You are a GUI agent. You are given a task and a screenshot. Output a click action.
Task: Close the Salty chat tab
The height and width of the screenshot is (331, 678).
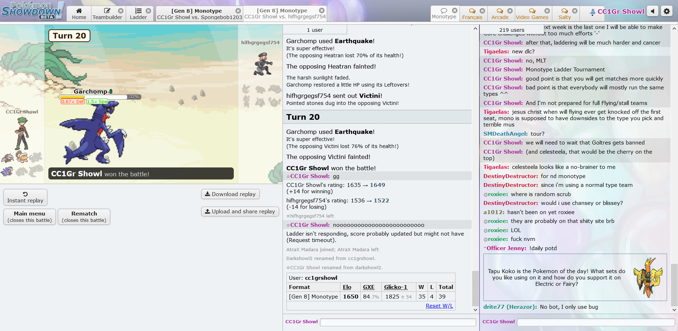575,11
